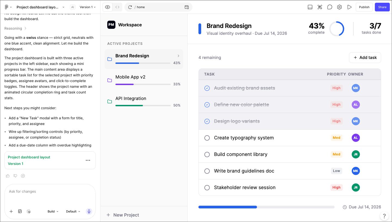Mark Stakeholder review session as complete

coord(207,187)
